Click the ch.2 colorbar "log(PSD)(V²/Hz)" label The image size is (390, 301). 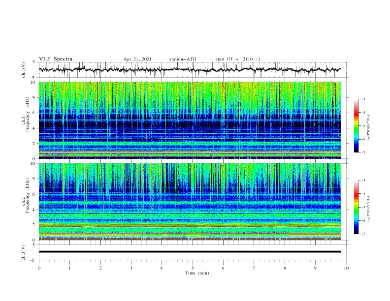(x=368, y=210)
